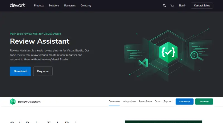Viewport: 223px width, 123px height.
Task: Open the Solutions menu
Action: (x=54, y=6)
